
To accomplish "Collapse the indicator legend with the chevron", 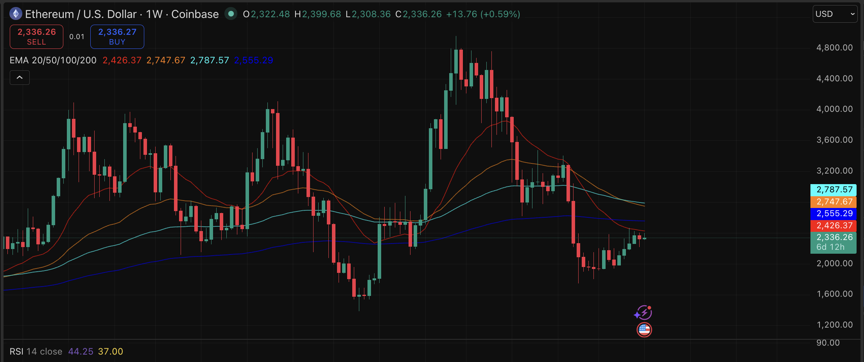I will [20, 77].
